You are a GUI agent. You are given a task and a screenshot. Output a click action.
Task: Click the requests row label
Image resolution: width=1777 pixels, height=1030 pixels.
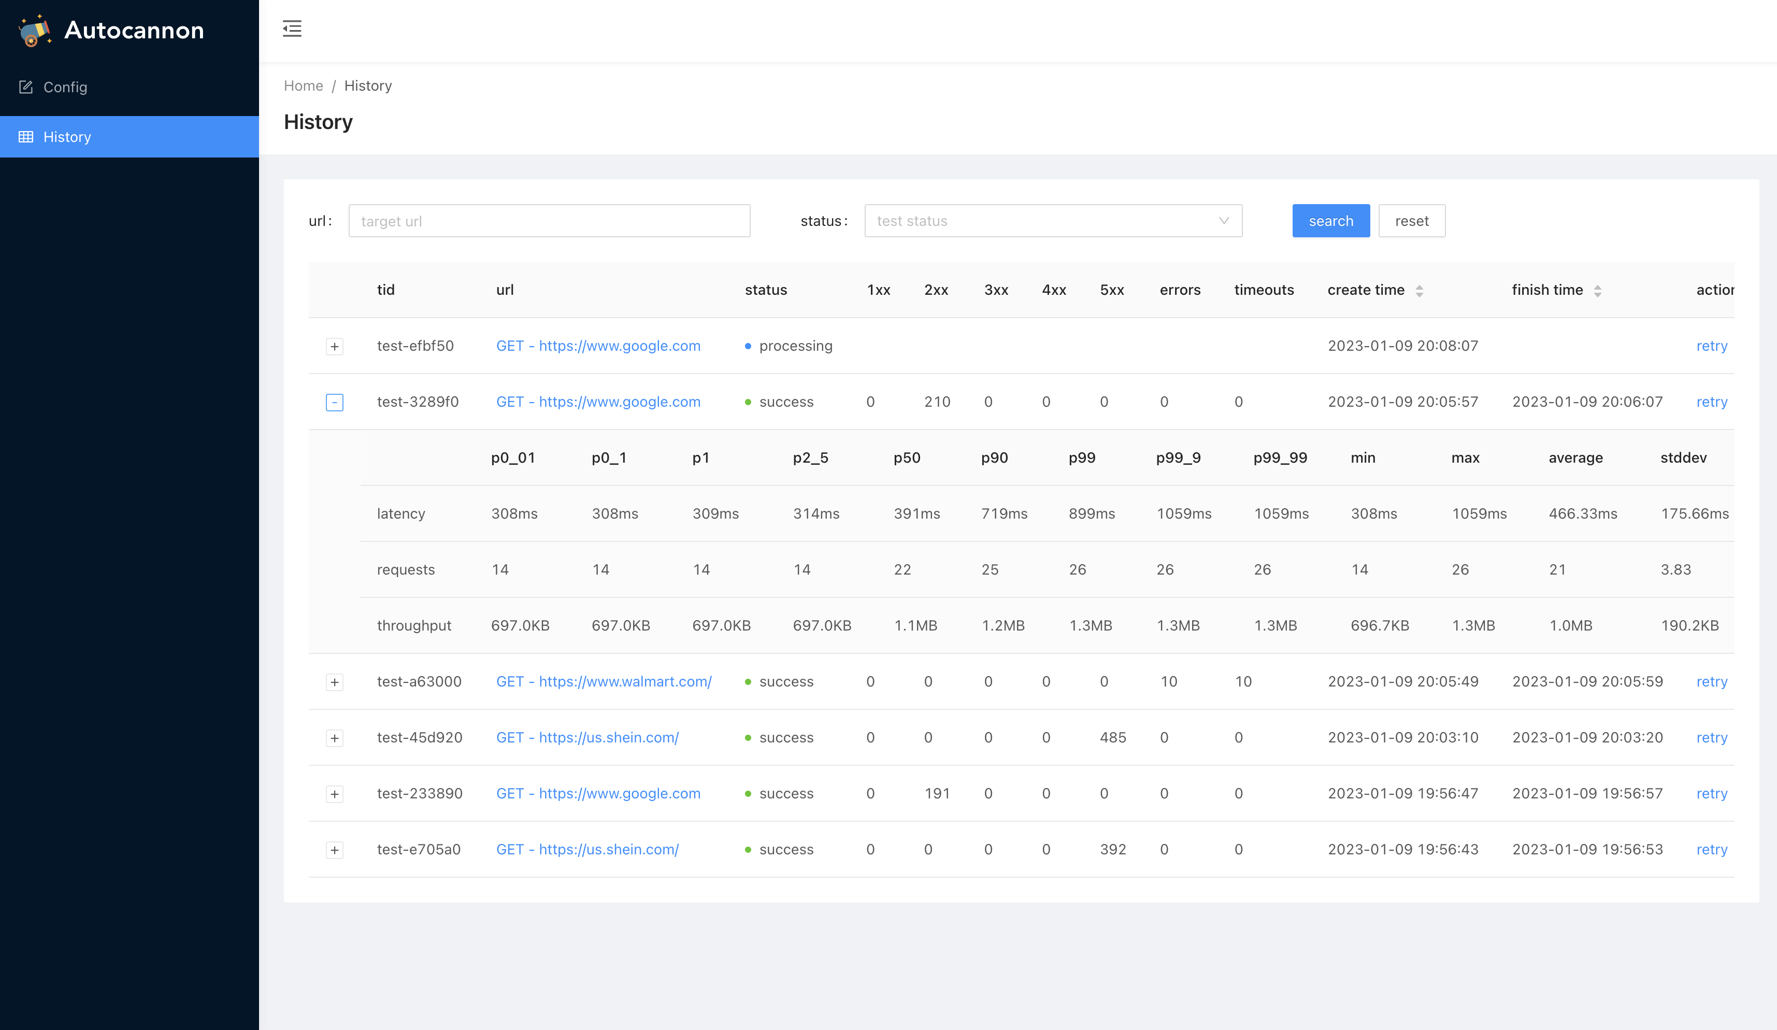pyautogui.click(x=406, y=569)
